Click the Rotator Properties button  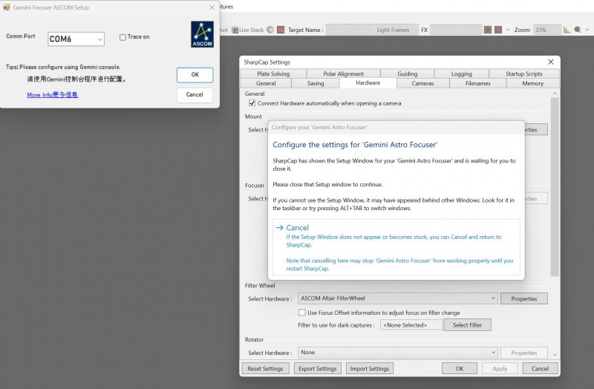pos(524,353)
